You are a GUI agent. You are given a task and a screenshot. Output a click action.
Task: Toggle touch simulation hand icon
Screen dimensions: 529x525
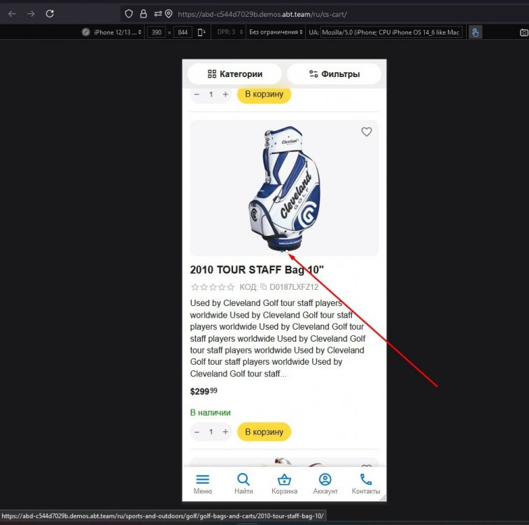pos(475,33)
